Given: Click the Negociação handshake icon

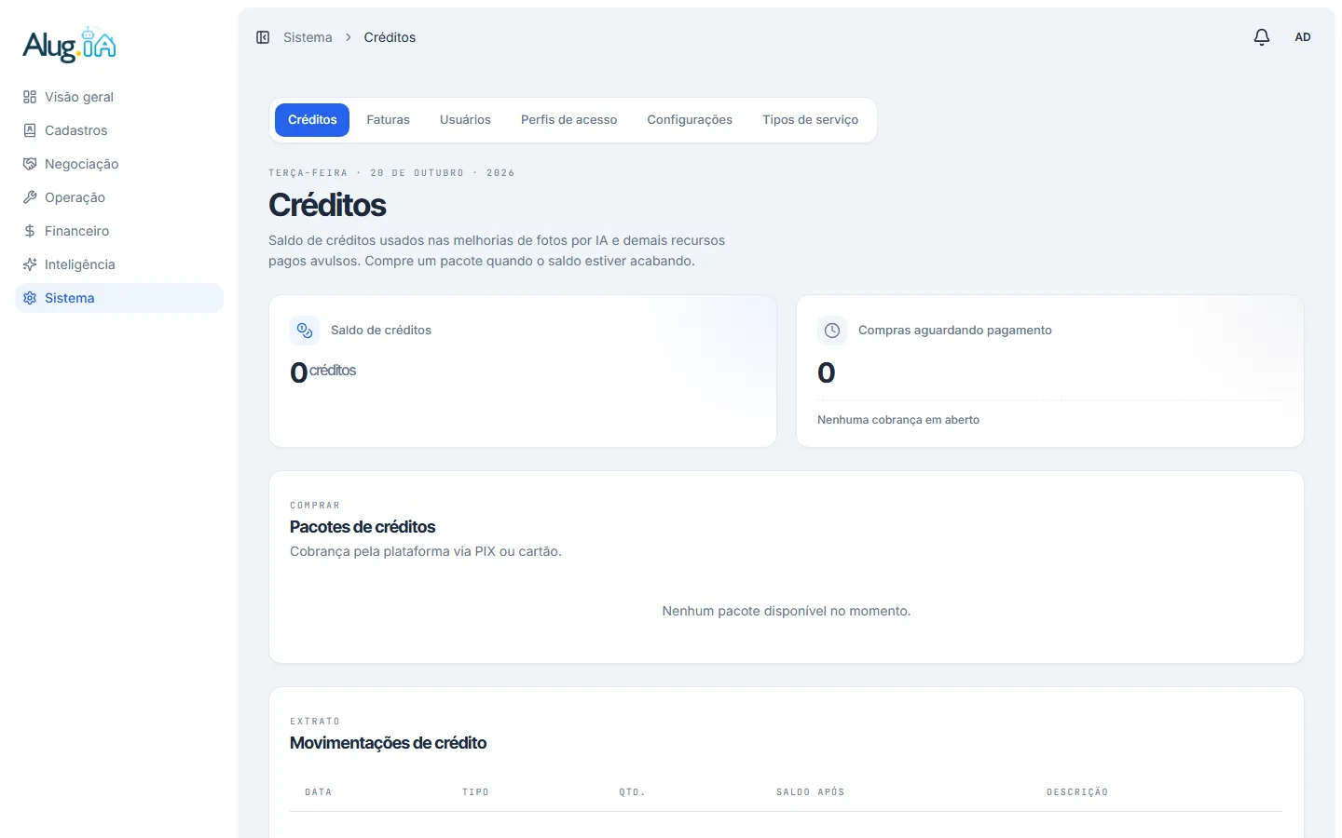Looking at the screenshot, I should click(30, 164).
